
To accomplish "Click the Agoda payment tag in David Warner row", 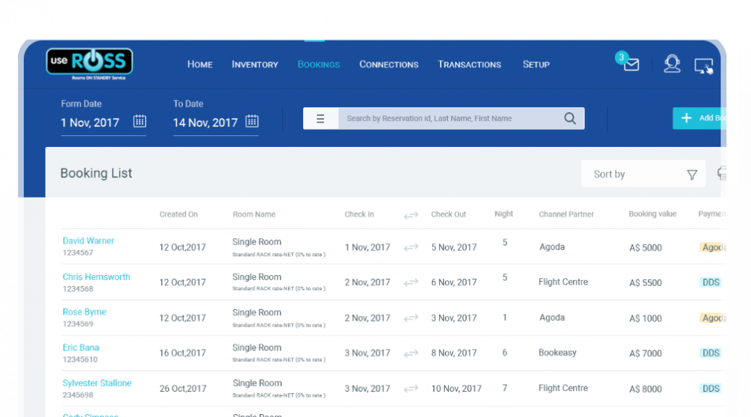I will pyautogui.click(x=713, y=248).
